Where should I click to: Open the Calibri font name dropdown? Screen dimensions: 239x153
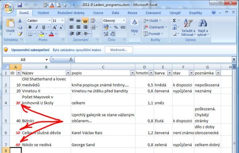49,21
